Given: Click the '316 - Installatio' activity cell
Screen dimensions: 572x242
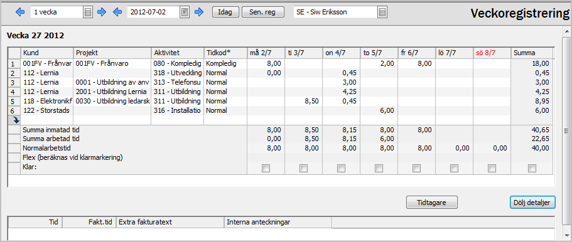Looking at the screenshot, I should pyautogui.click(x=177, y=110).
